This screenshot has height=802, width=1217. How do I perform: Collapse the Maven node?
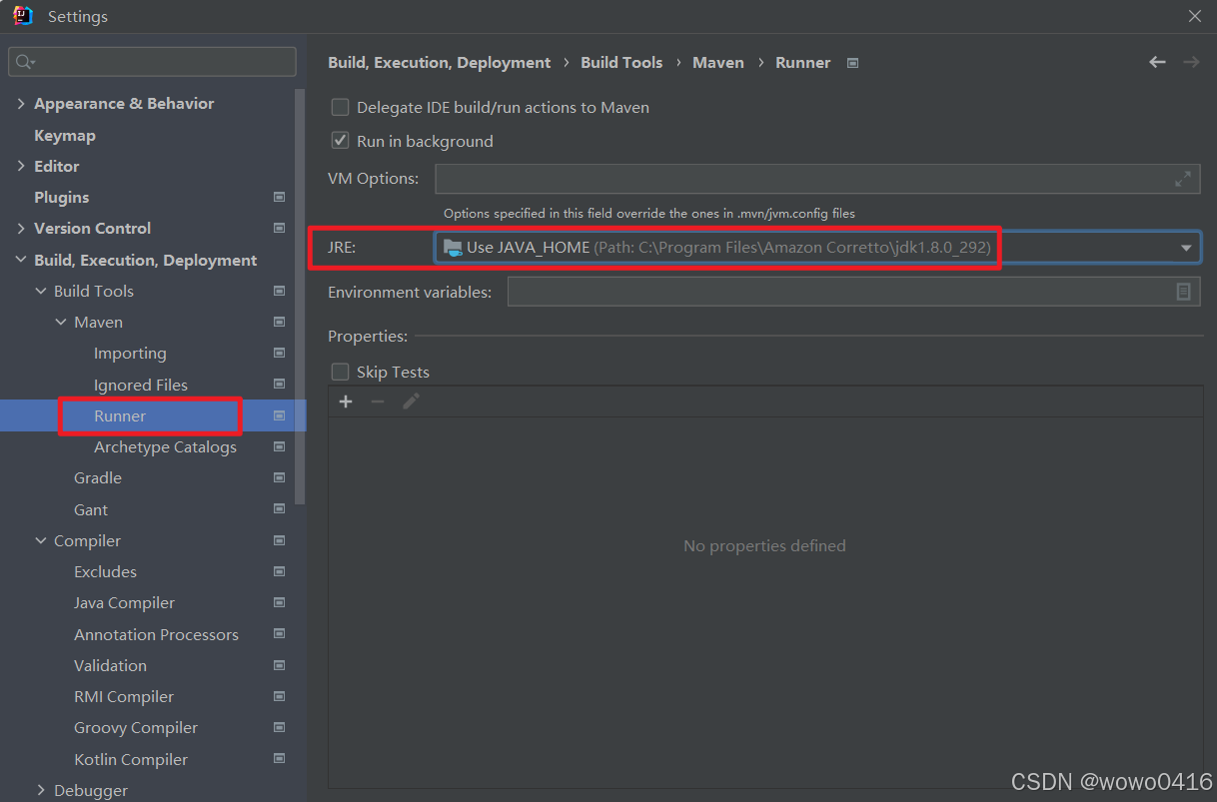pos(61,323)
